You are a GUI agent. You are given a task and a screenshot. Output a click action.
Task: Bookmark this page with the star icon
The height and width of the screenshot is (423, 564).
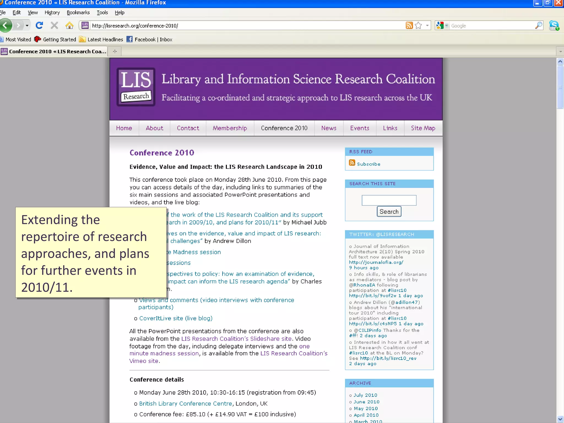418,26
